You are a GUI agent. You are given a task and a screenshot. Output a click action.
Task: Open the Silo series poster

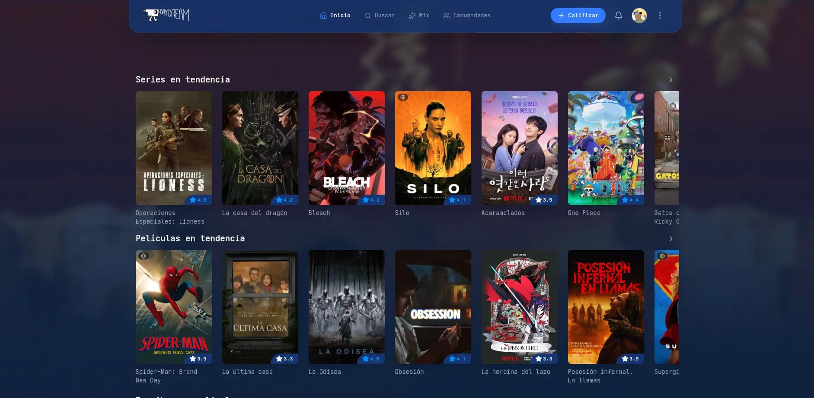(433, 148)
